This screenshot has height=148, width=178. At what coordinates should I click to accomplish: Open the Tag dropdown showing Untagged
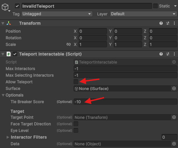(57, 14)
